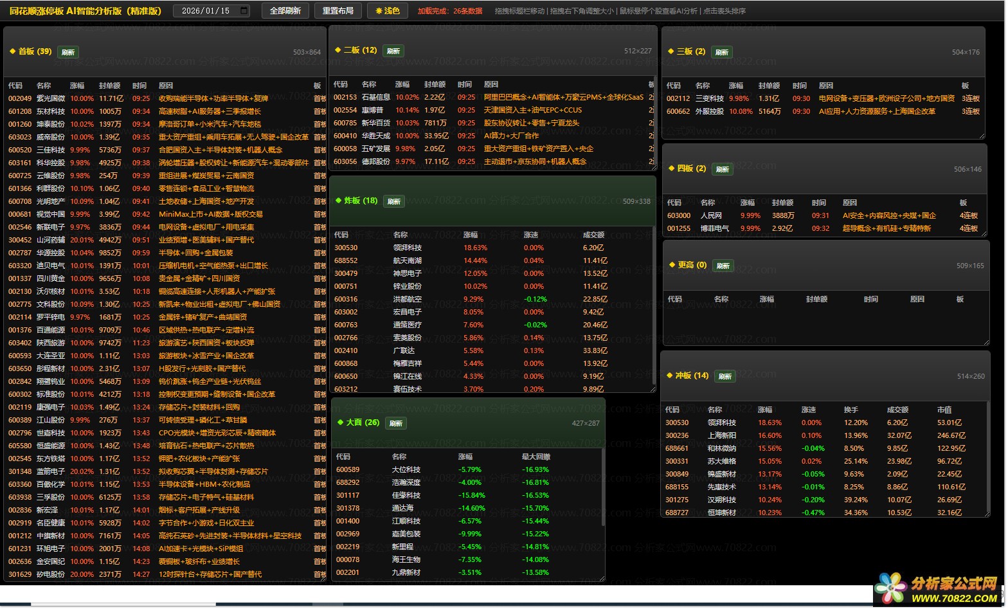Click the resize corner of 大面 panel
This screenshot has height=609, width=1008.
coord(601,578)
